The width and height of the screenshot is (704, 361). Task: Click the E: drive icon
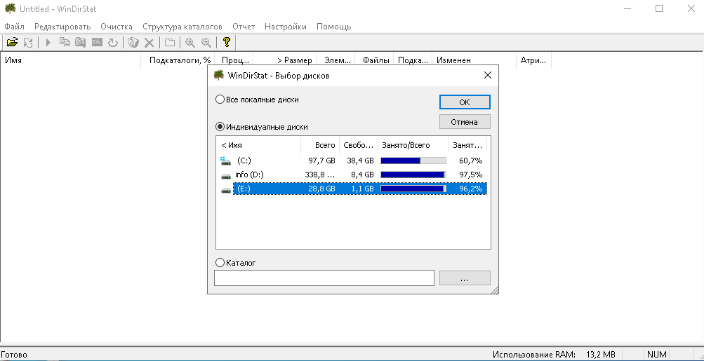click(x=226, y=190)
